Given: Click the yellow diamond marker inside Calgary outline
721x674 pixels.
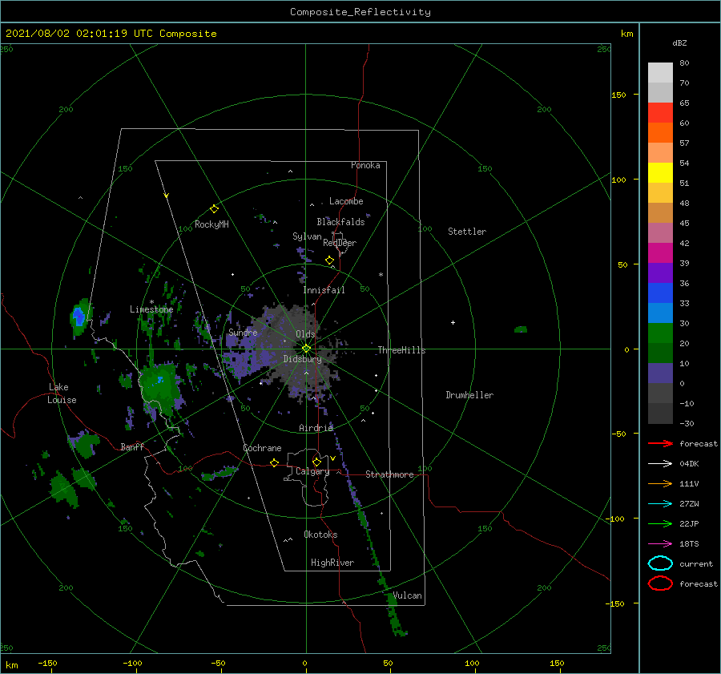Looking at the screenshot, I should coord(316,462).
